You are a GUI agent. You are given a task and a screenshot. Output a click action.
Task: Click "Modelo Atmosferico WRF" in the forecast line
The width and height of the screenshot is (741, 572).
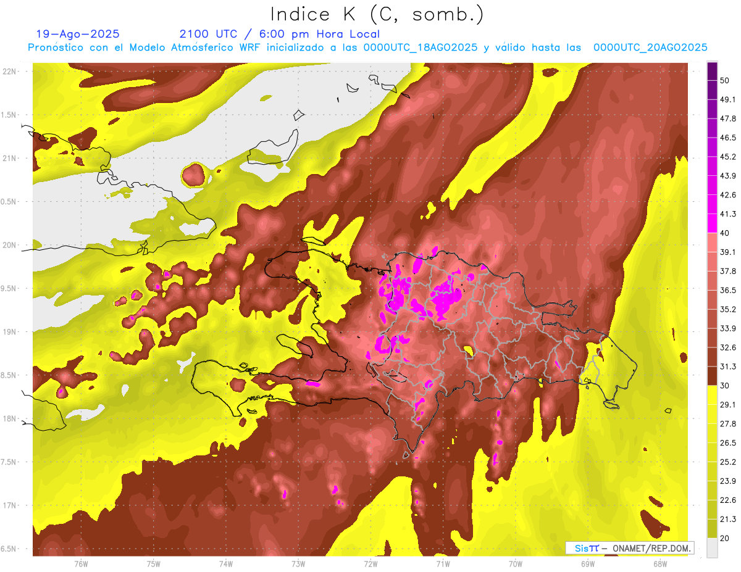tap(195, 48)
